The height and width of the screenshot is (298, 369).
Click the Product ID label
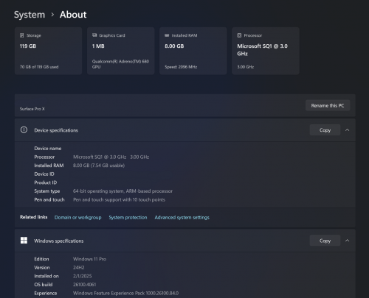click(x=46, y=182)
